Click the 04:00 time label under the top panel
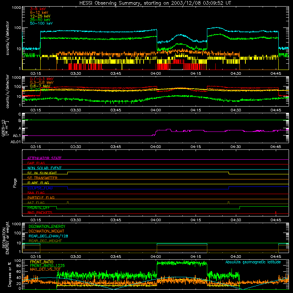The height and width of the screenshot is (293, 293). pyautogui.click(x=156, y=74)
